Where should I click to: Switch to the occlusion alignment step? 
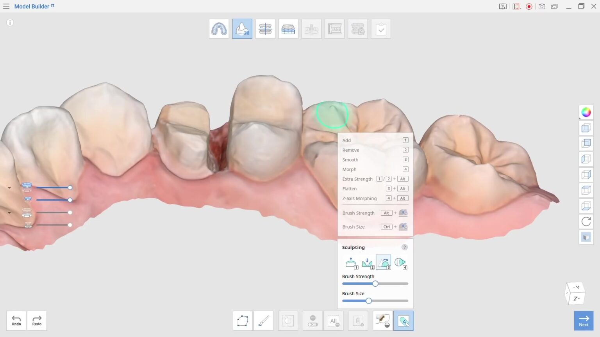click(x=265, y=28)
